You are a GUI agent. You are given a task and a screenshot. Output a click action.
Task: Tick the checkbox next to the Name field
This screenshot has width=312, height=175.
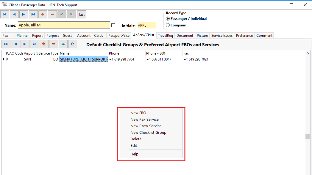[113, 25]
